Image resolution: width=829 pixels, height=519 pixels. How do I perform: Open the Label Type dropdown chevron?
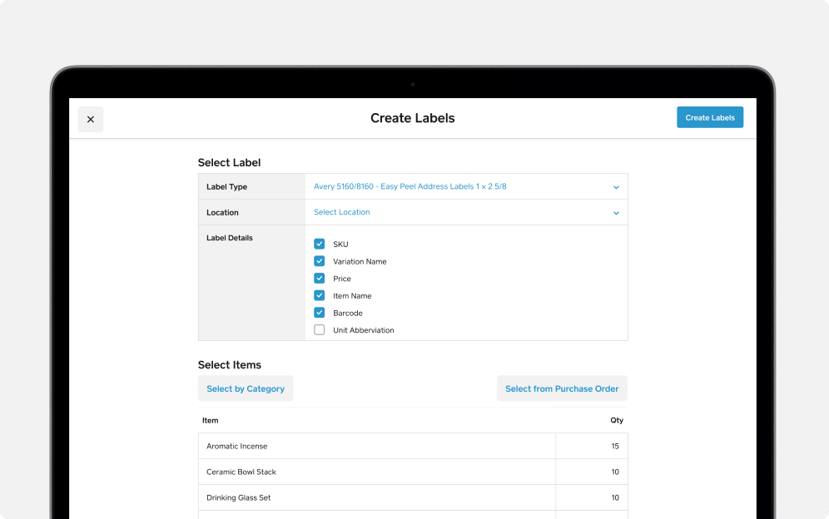616,186
